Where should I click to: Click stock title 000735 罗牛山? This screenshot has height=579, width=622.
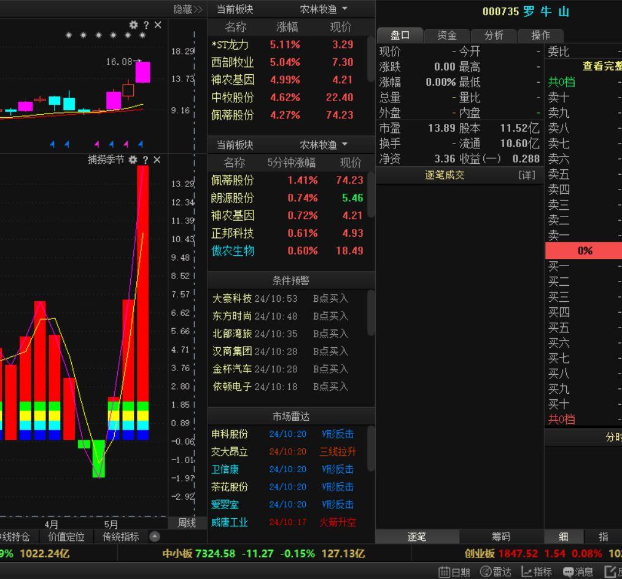(526, 12)
